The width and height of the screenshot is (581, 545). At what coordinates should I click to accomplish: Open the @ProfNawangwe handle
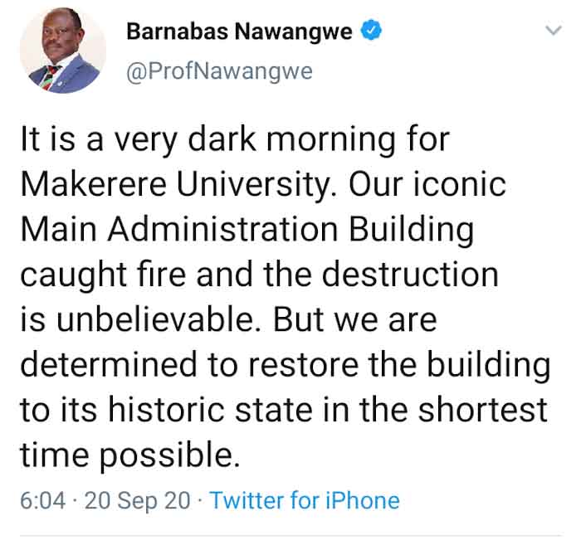(x=219, y=71)
